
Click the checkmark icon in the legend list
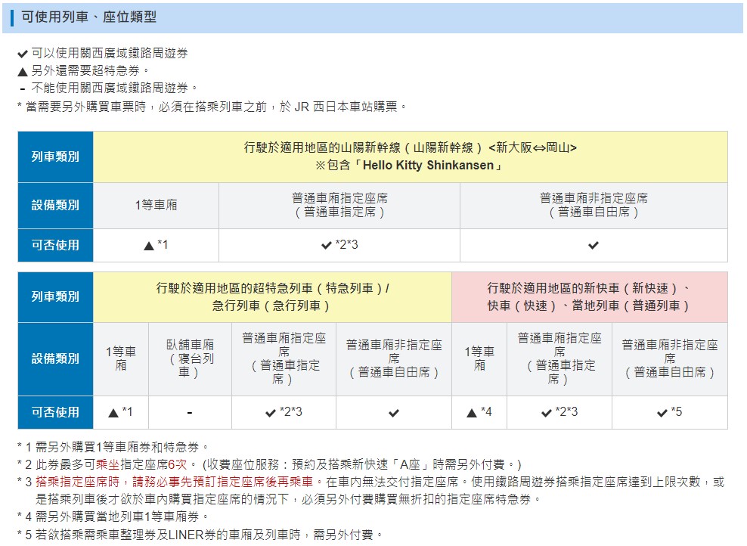pyautogui.click(x=23, y=54)
